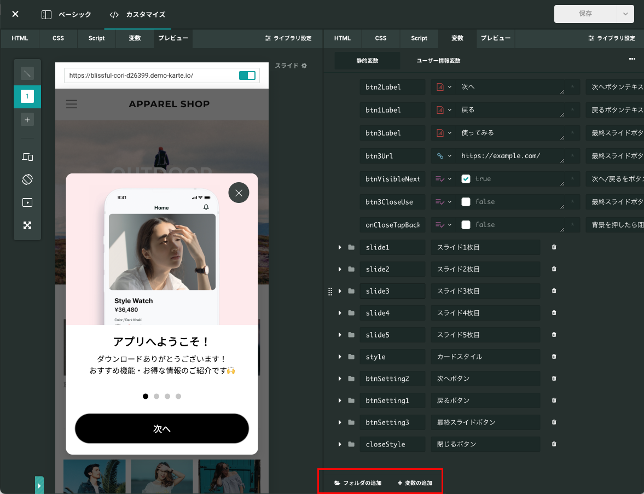
Task: Click the btn2Label variable name field
Action: [x=392, y=87]
